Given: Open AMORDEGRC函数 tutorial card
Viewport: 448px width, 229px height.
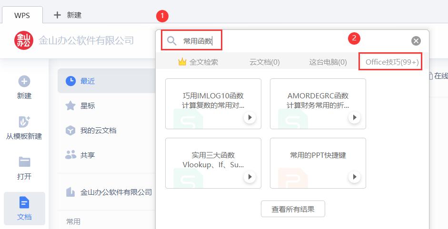Looking at the screenshot, I should click(318, 104).
